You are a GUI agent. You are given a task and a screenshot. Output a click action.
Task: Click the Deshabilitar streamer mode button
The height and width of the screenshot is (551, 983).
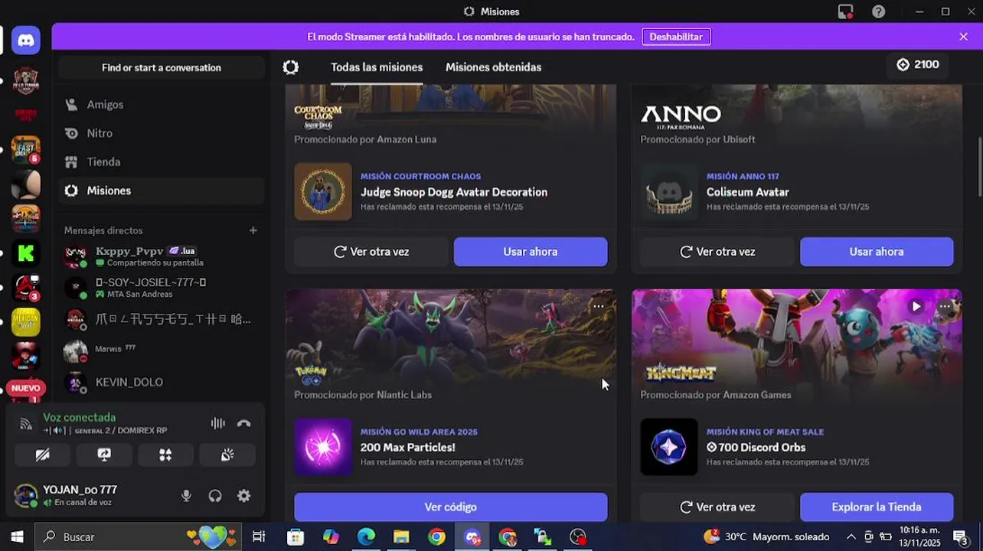676,37
